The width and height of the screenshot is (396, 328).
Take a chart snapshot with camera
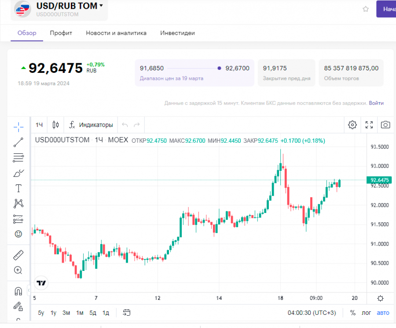[x=385, y=125]
